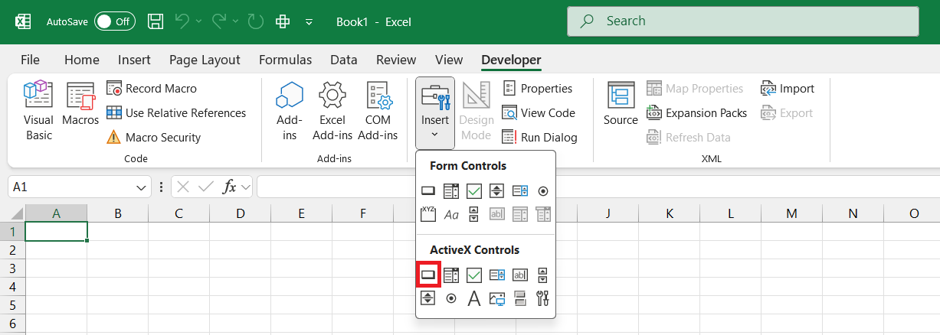Switch to the View tab
This screenshot has height=335, width=940.
click(449, 60)
